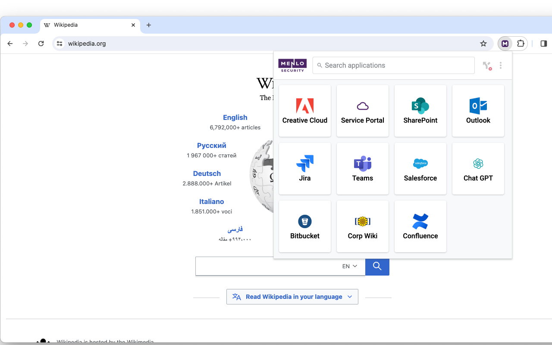Open Confluence
552x345 pixels.
[x=420, y=226]
